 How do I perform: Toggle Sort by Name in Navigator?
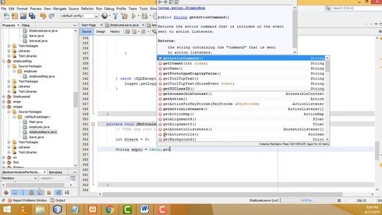pyautogui.click(x=58, y=192)
